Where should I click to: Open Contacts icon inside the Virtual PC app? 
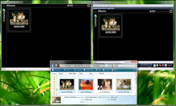pyautogui.click(x=95, y=16)
